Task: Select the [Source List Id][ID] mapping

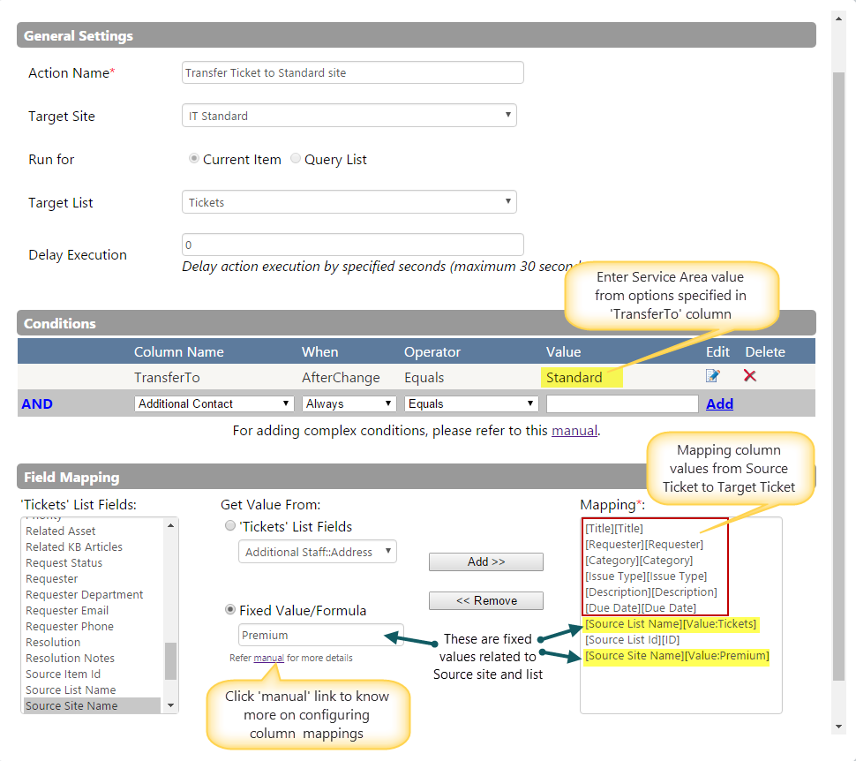Action: coord(632,640)
